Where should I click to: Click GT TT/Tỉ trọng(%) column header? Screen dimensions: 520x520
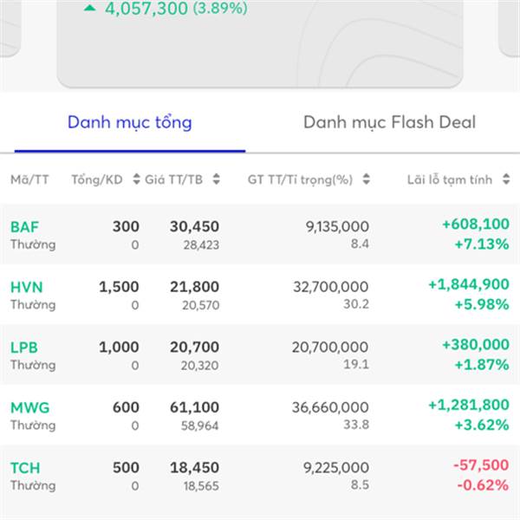300,179
